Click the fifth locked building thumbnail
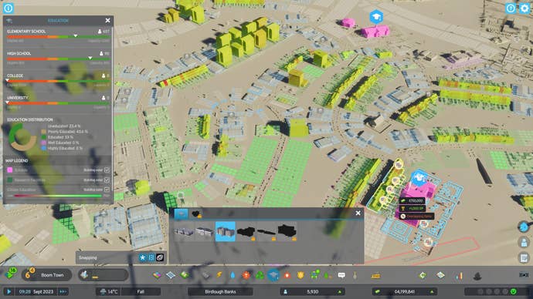Viewport: 533px width, 299px height. click(x=266, y=231)
